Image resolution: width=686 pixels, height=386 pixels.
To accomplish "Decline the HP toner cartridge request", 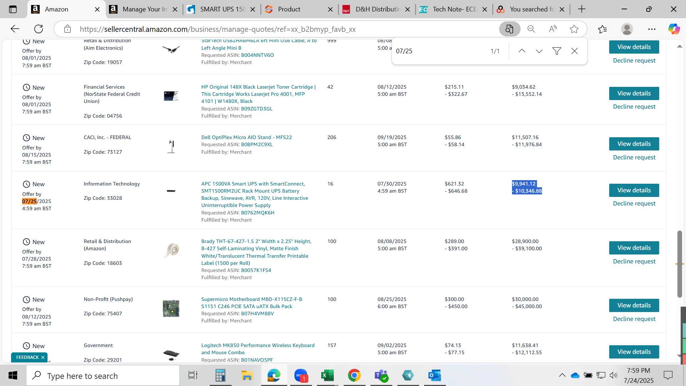I will click(634, 107).
